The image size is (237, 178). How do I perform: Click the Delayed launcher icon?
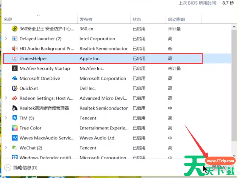tap(15, 39)
